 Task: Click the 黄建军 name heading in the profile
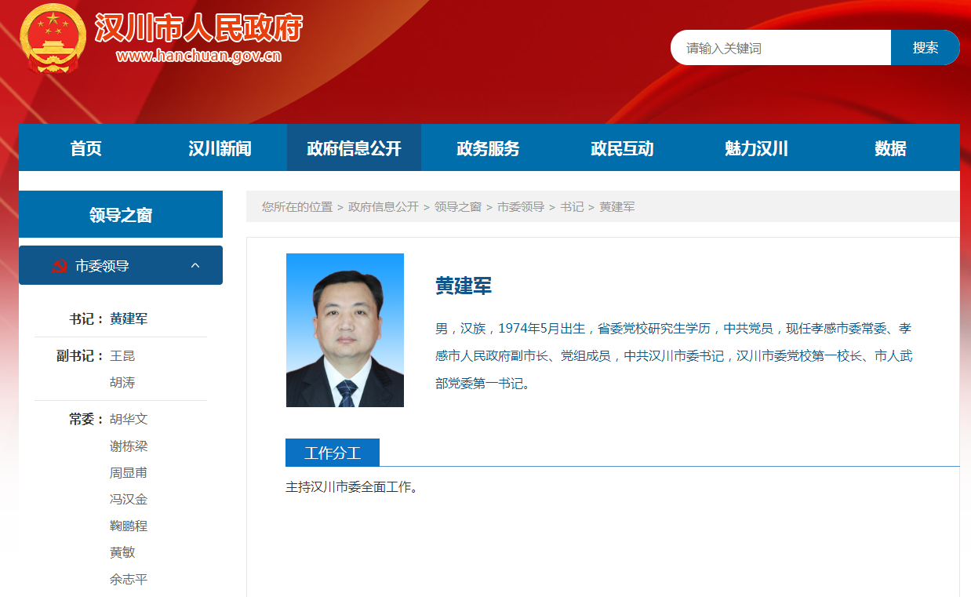(x=464, y=286)
